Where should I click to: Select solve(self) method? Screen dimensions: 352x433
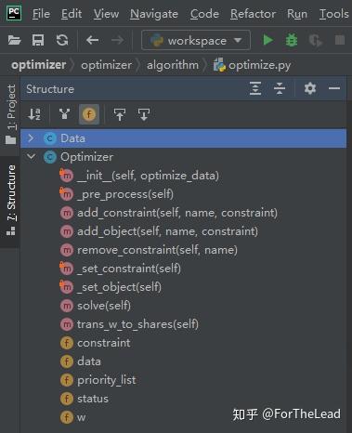[183, 306]
